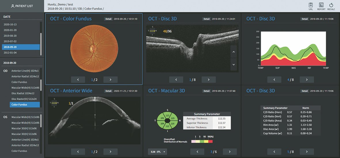Click Detail button on Macular 3D panel
The image size is (340, 158).
point(206,91)
